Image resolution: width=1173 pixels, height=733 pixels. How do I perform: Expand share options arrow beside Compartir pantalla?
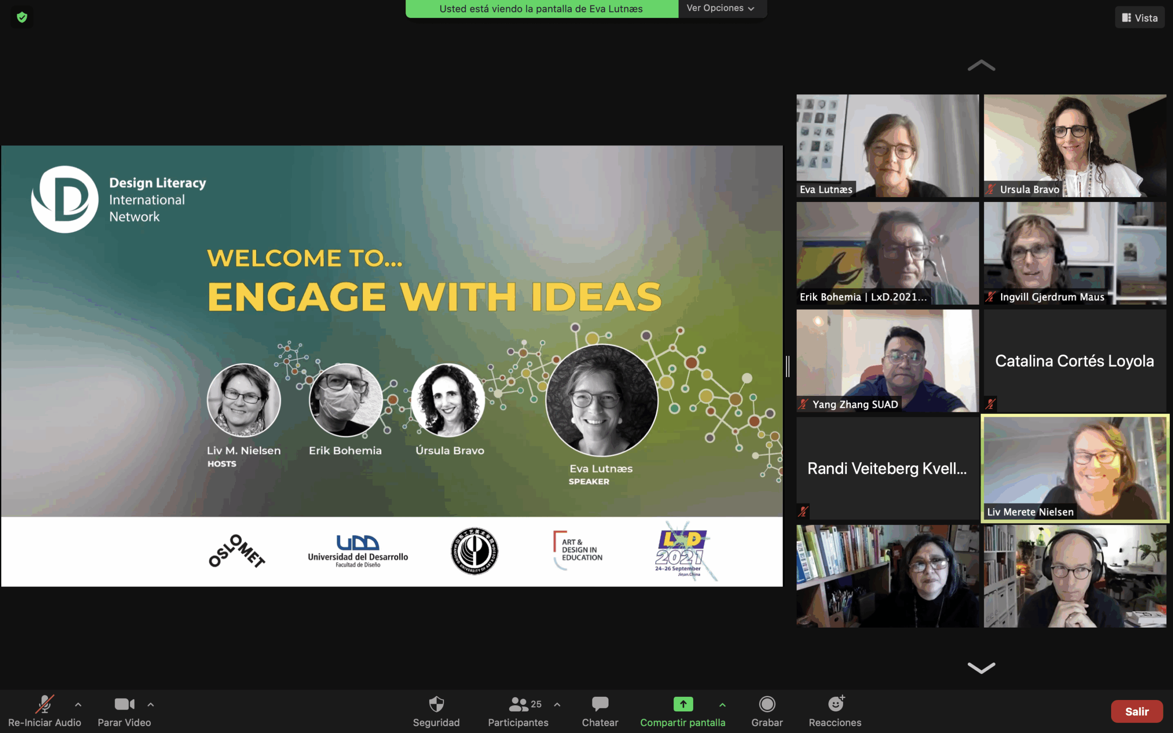tap(722, 705)
